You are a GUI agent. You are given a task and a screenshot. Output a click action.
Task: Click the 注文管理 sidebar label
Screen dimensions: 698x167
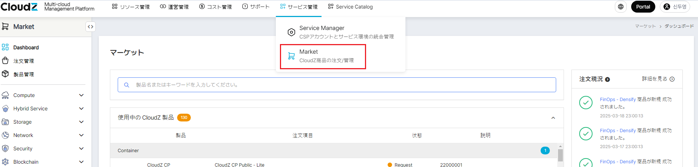pos(24,61)
